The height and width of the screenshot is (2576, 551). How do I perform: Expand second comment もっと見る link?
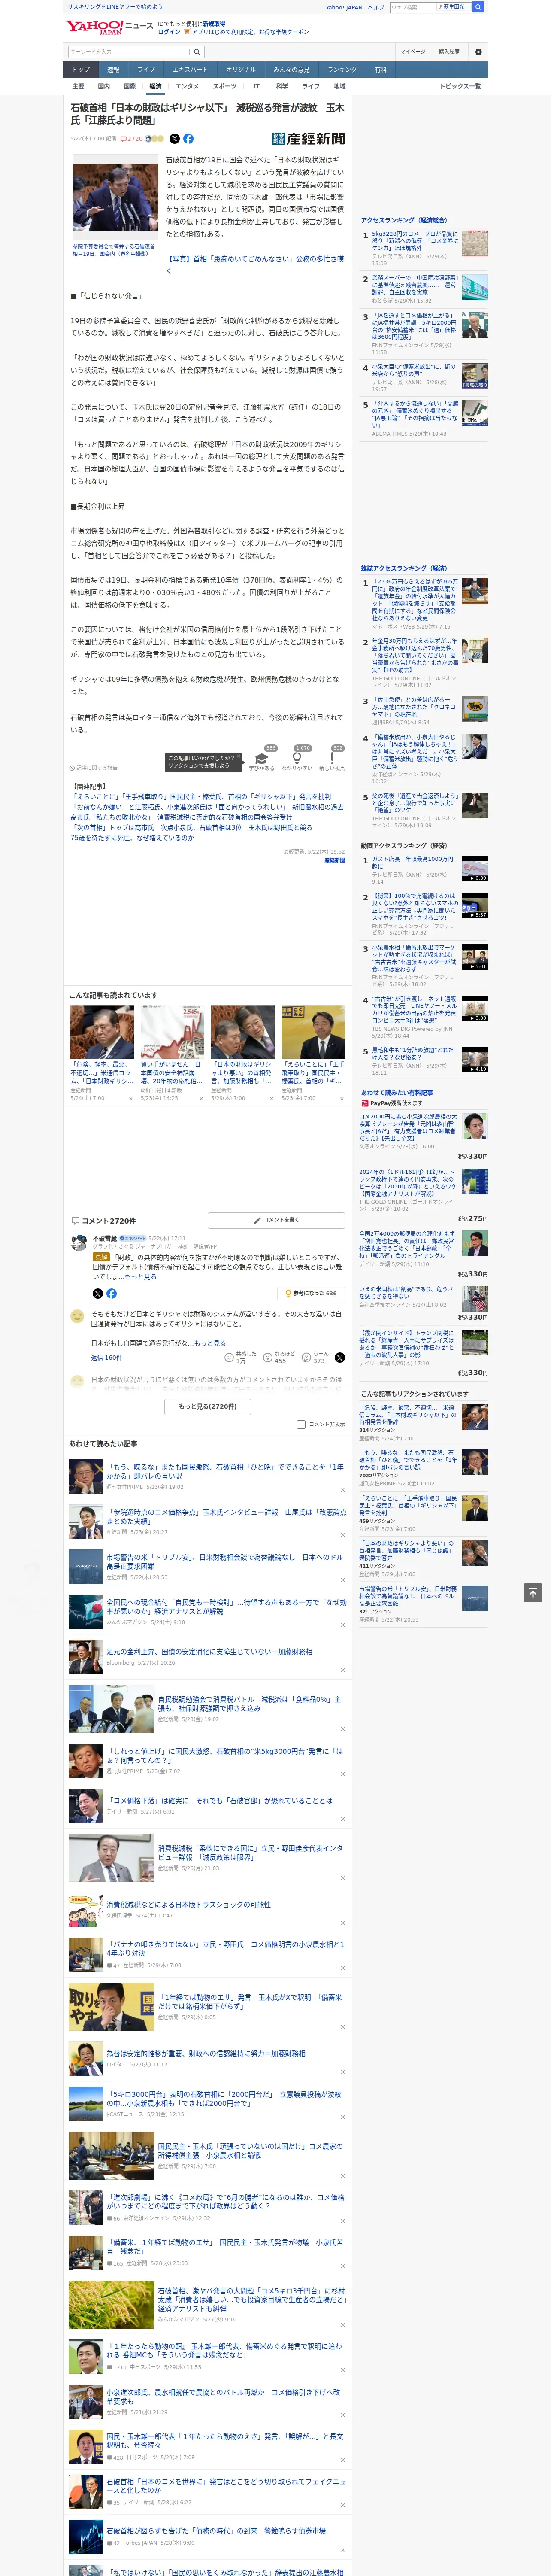[210, 1343]
